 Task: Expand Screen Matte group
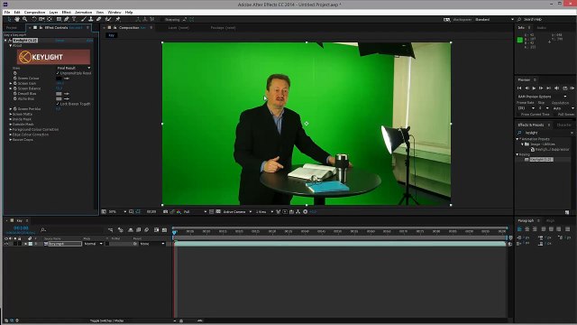coord(11,115)
